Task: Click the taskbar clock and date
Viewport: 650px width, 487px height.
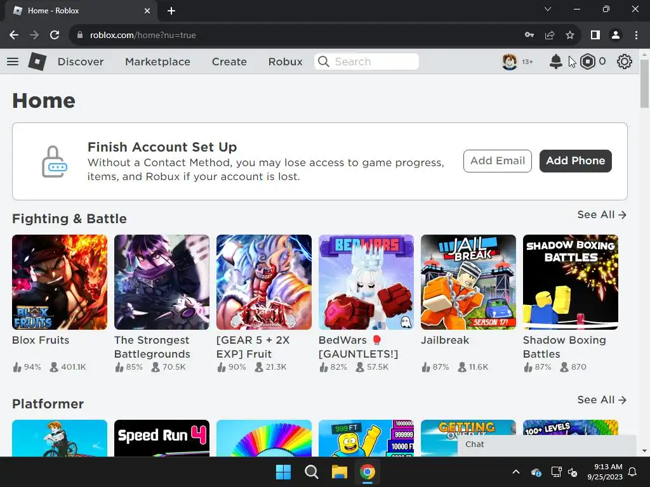Action: click(605, 472)
